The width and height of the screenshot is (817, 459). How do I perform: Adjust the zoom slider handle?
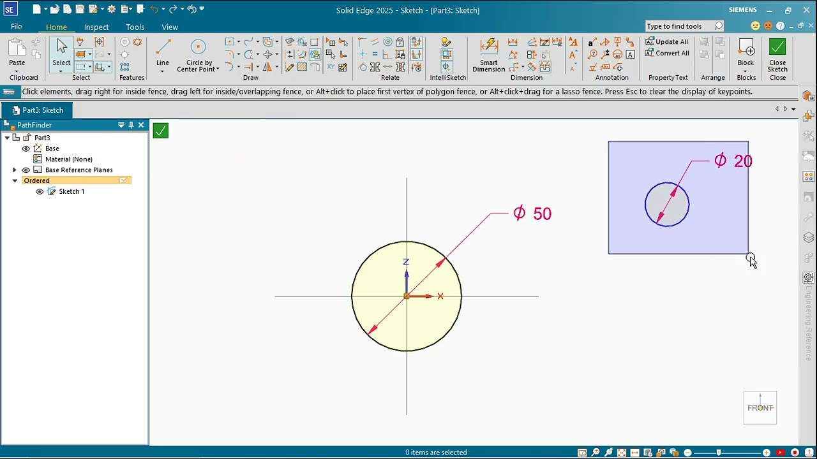click(x=719, y=453)
